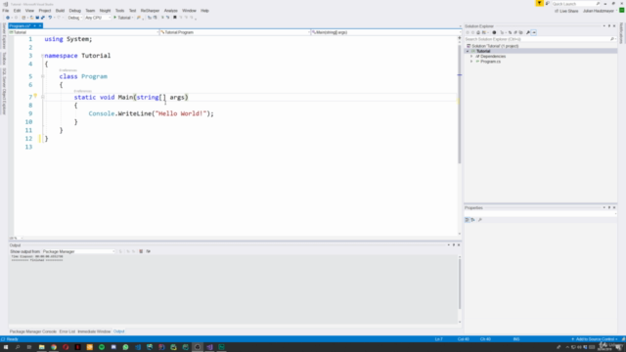Open the Windows Start menu
Image resolution: width=626 pixels, height=352 pixels.
tap(6, 347)
